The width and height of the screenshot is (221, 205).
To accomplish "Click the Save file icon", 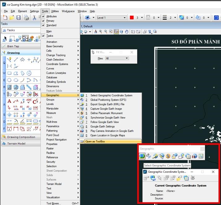I will [x=19, y=18].
